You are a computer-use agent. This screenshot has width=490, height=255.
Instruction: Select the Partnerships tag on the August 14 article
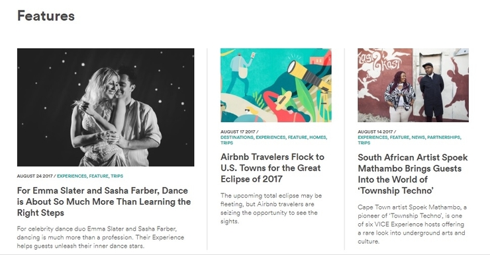point(444,137)
